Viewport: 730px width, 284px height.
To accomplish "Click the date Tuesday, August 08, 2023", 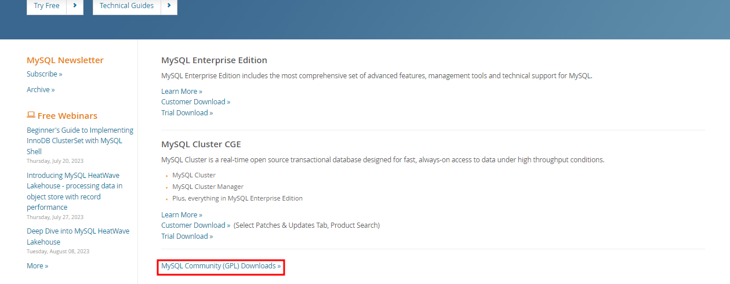I will (58, 252).
